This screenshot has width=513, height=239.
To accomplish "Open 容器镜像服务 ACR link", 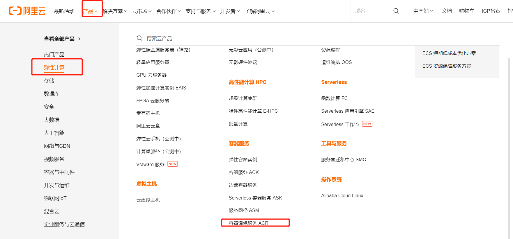I will [x=248, y=223].
